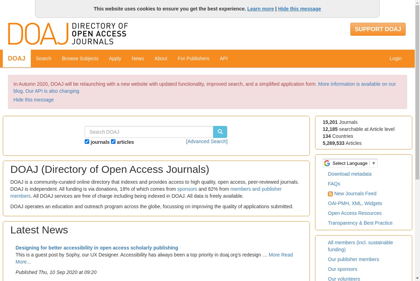The image size is (420, 281).
Task: Uncheck the journals checkbox
Action: pyautogui.click(x=87, y=142)
